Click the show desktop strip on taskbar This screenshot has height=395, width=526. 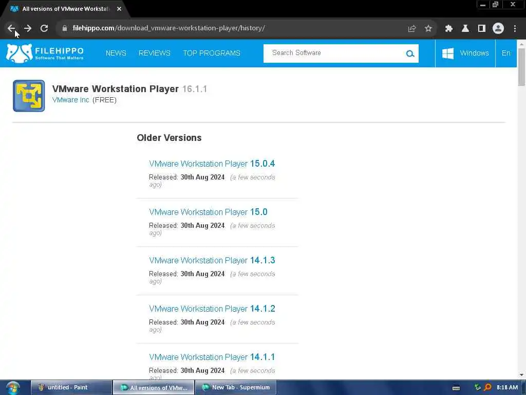point(523,388)
